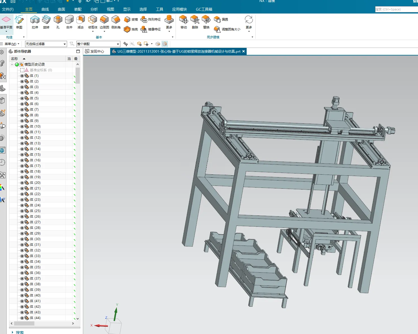Toggle visibility of 体 (5)
Screen dimensions: 418x334
tap(22, 98)
